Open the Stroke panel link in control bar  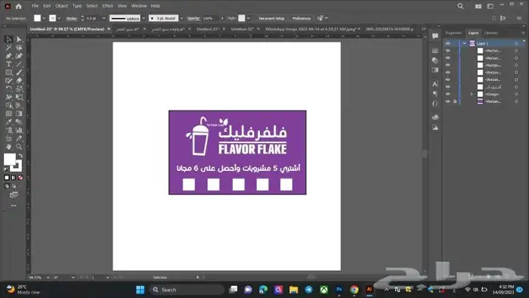pyautogui.click(x=71, y=18)
